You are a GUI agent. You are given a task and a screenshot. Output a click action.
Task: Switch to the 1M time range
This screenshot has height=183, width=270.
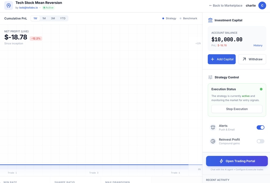coord(44,18)
